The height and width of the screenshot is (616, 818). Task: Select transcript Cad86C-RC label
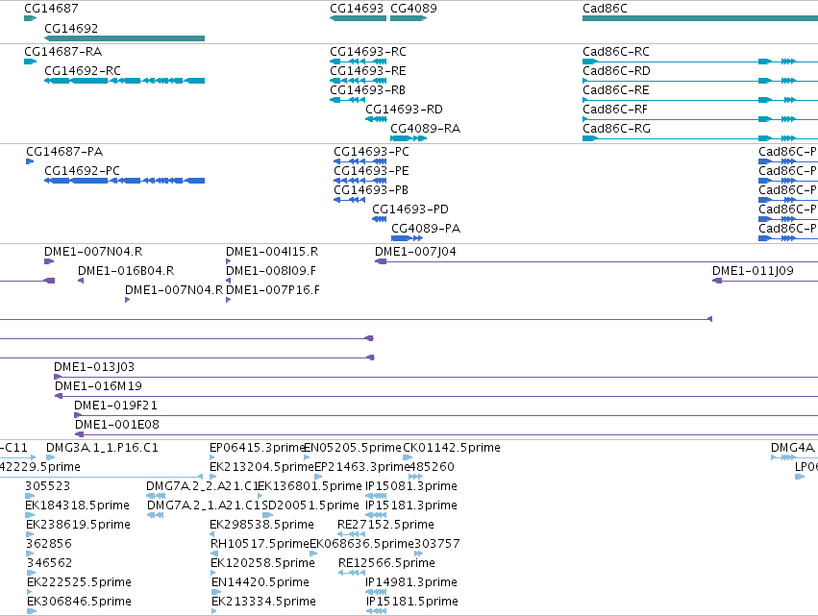(616, 52)
